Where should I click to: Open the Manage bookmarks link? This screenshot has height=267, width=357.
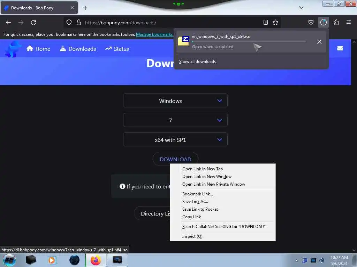(x=154, y=34)
